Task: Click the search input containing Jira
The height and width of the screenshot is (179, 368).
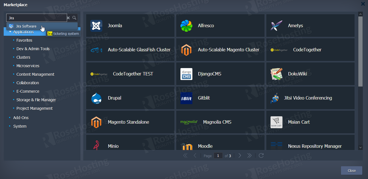Action: coord(36,18)
